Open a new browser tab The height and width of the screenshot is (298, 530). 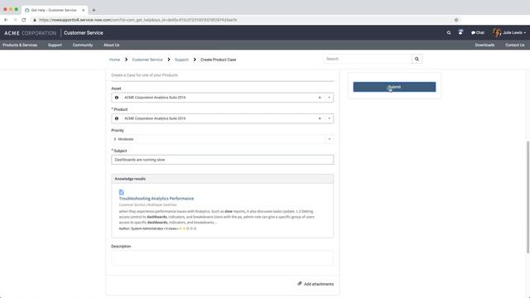(x=94, y=10)
